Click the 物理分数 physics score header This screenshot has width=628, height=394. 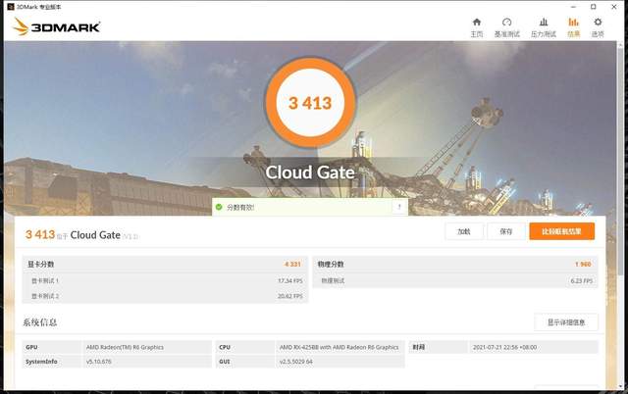331,264
